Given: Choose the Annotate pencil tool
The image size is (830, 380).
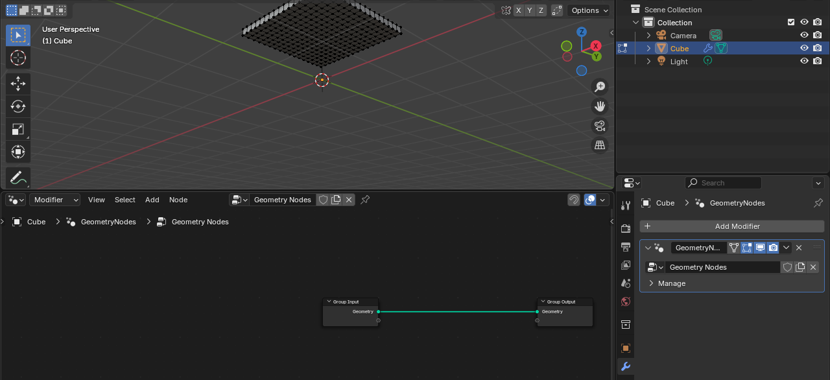Looking at the screenshot, I should pyautogui.click(x=18, y=178).
